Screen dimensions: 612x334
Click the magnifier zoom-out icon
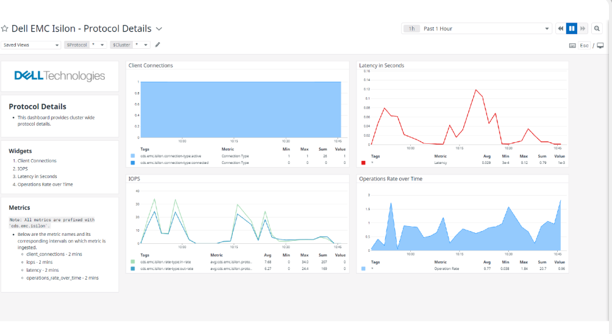coord(597,29)
